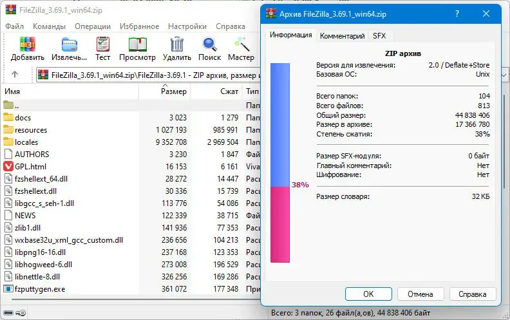Viewport: 510px width, 320px height.
Task: Click the Справка button in dialog
Action: (473, 294)
